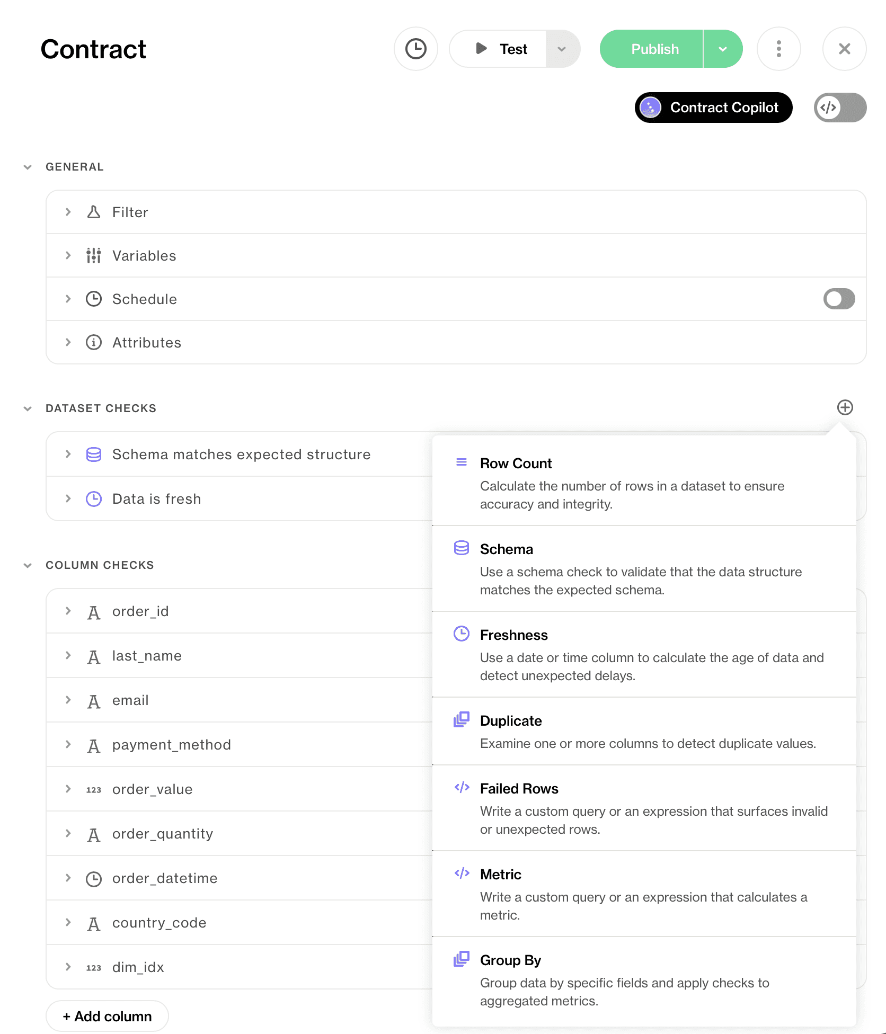The width and height of the screenshot is (886, 1034).
Task: Click the Variables sliders icon
Action: [x=94, y=255]
